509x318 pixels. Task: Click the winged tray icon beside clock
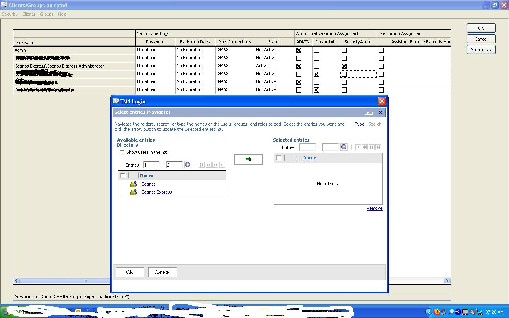point(480,312)
